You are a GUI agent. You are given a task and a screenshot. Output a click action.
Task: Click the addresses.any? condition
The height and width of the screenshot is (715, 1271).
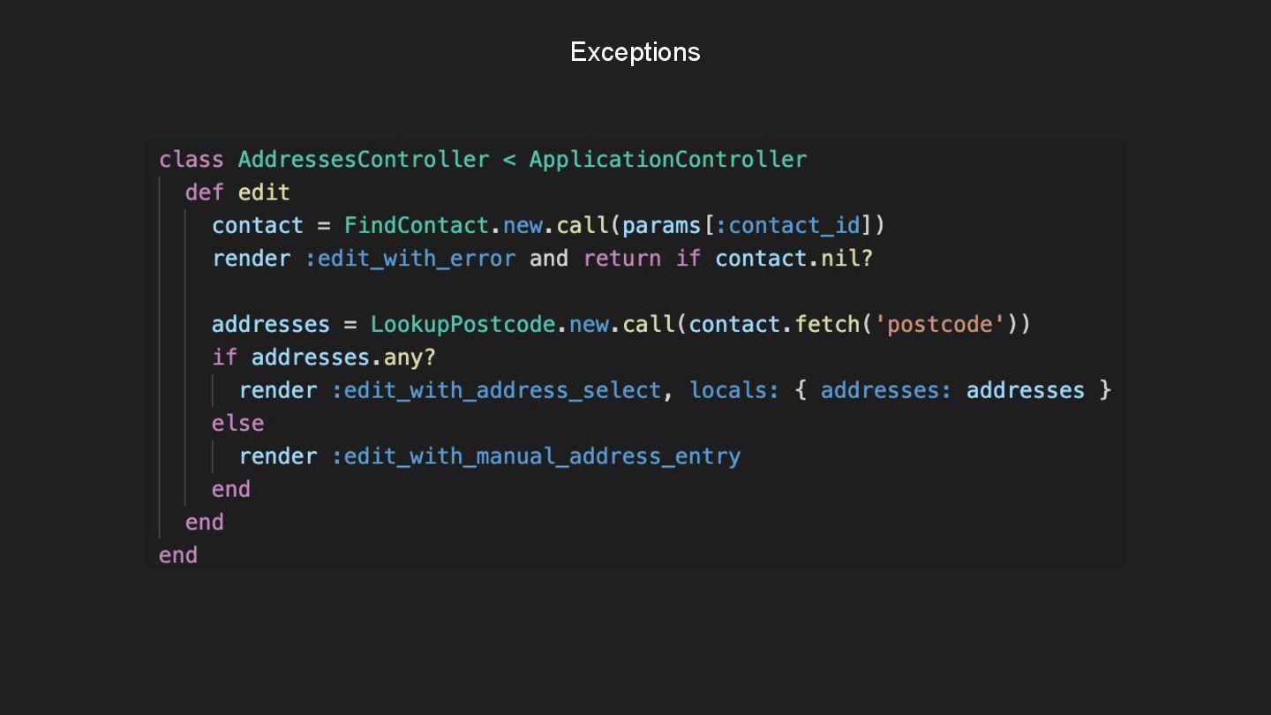pyautogui.click(x=343, y=357)
